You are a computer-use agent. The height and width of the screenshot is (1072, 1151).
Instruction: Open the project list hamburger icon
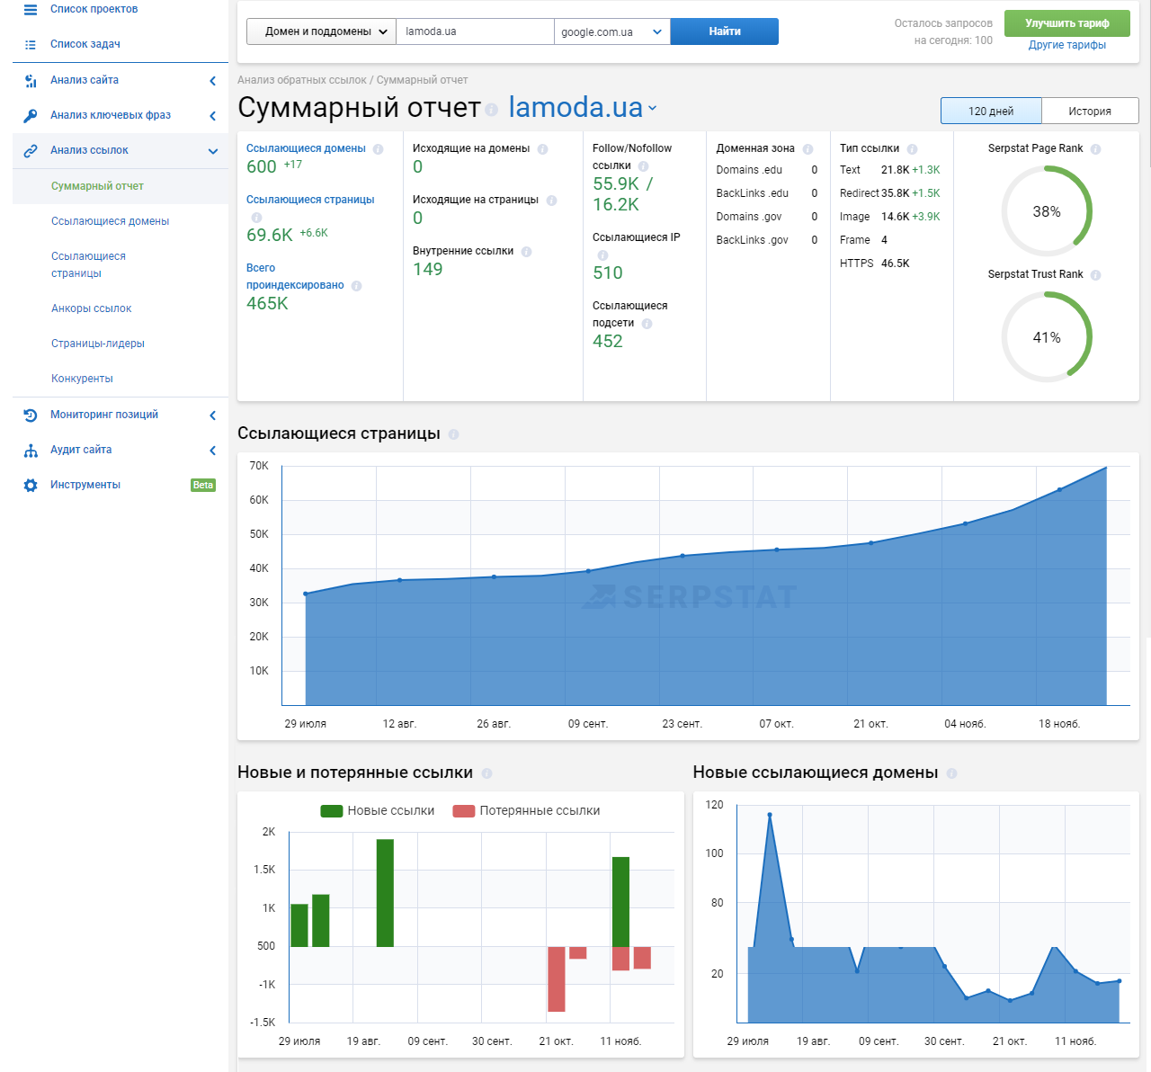click(31, 9)
